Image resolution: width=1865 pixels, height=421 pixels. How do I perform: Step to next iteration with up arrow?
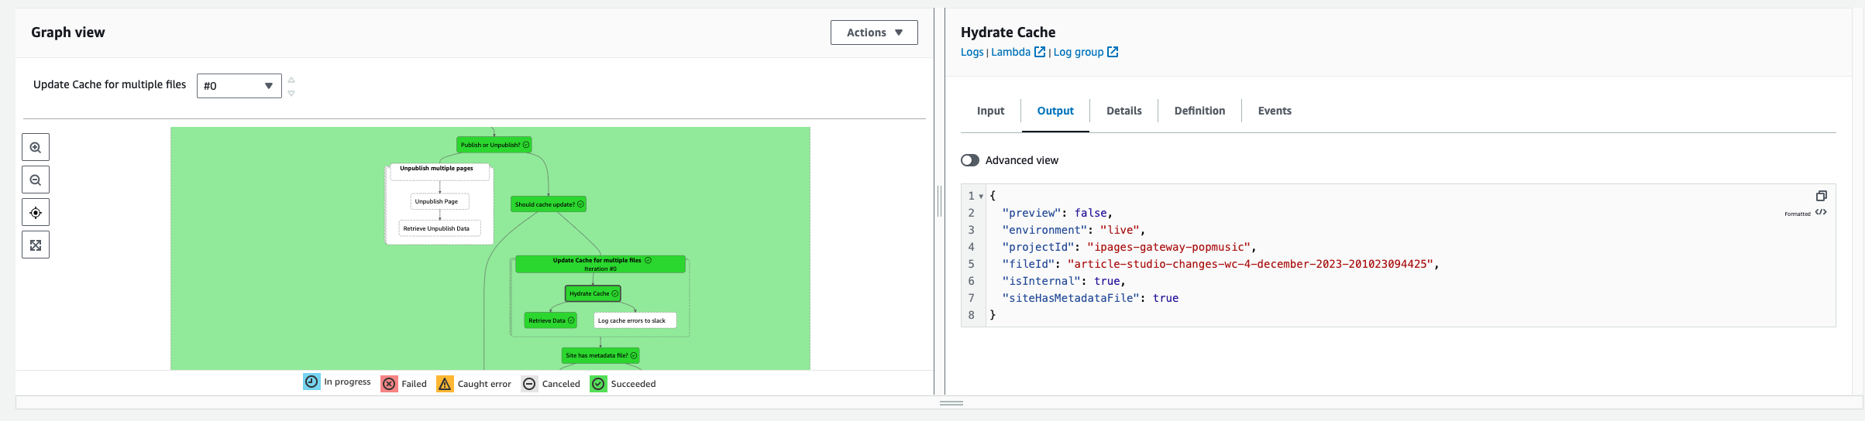pyautogui.click(x=291, y=80)
